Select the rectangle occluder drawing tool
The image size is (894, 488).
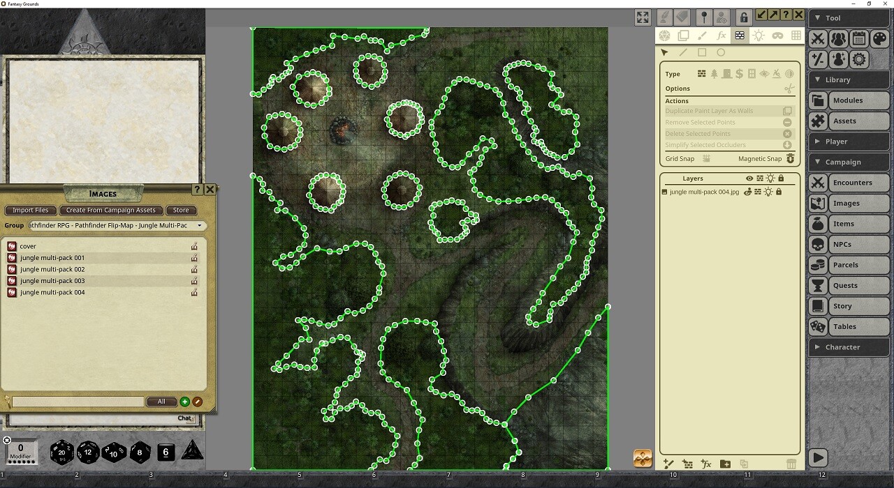click(x=703, y=52)
